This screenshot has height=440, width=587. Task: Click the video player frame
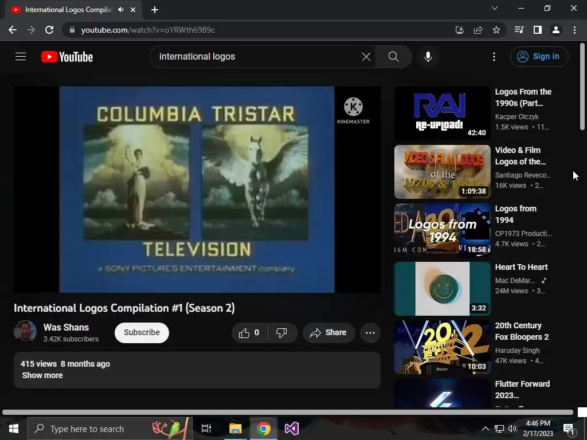point(197,189)
